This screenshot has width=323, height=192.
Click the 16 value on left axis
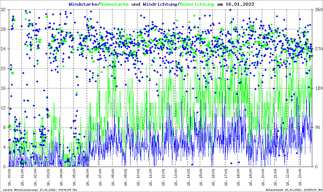coord(3,88)
